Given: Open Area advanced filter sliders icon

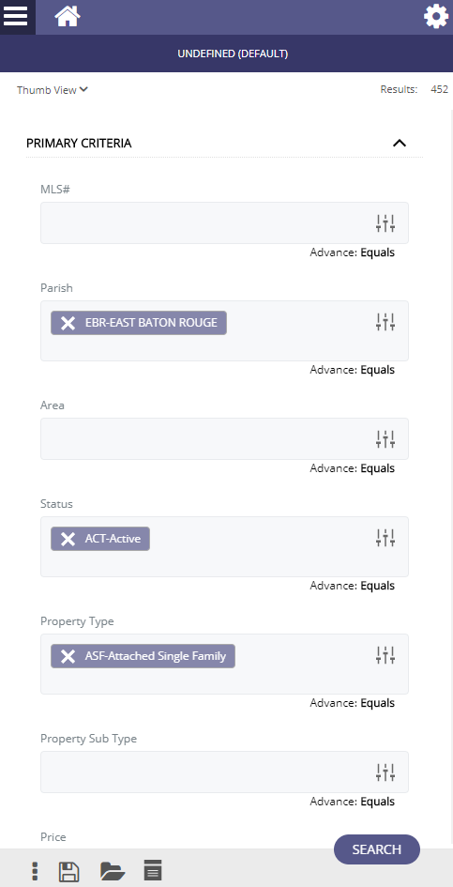Looking at the screenshot, I should click(x=385, y=439).
